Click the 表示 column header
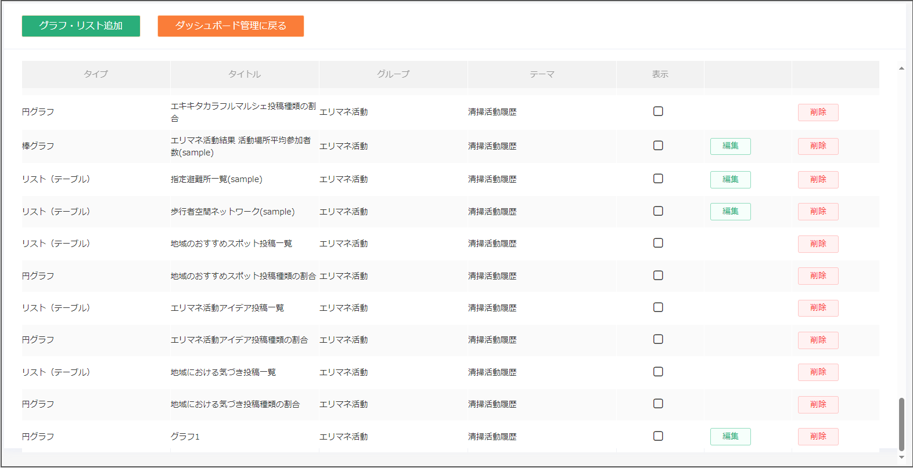 660,74
